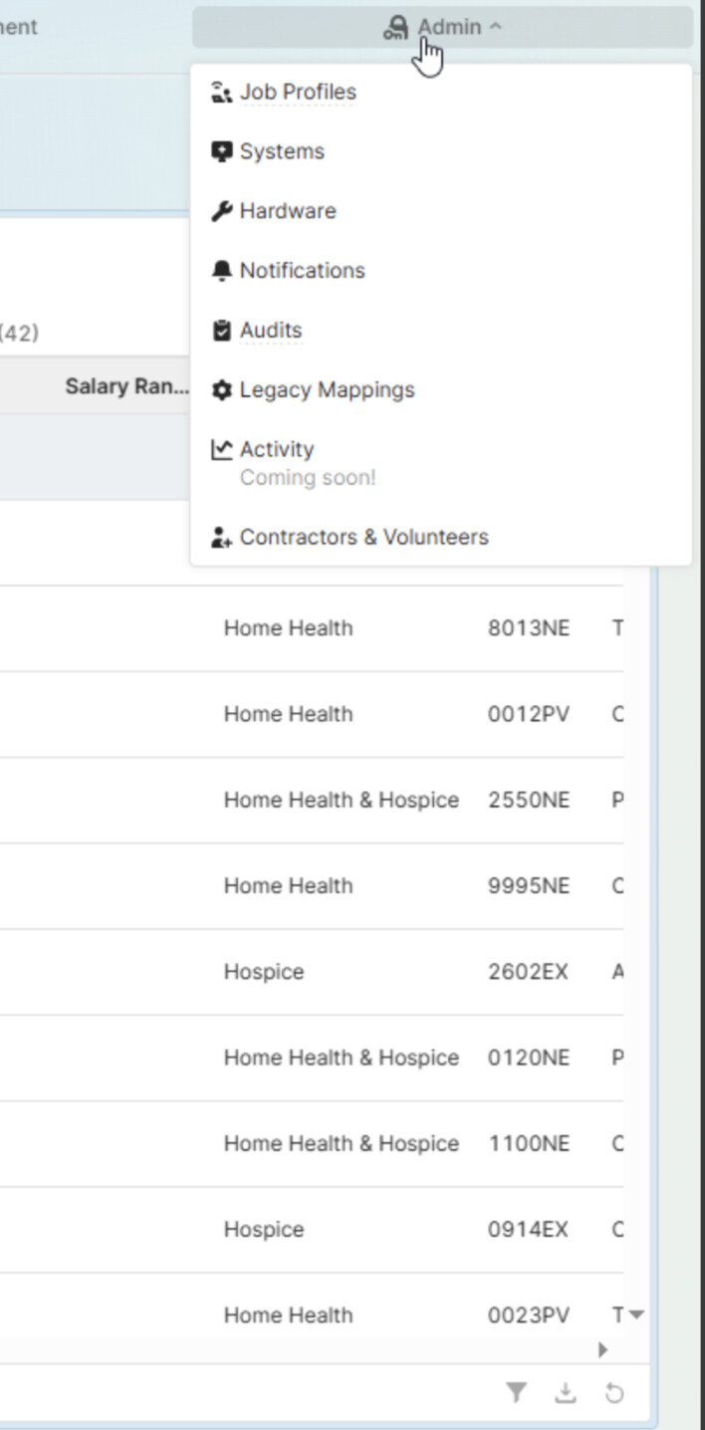The height and width of the screenshot is (1430, 705).
Task: Click the Job Profiles icon in Admin menu
Action: pyautogui.click(x=221, y=93)
